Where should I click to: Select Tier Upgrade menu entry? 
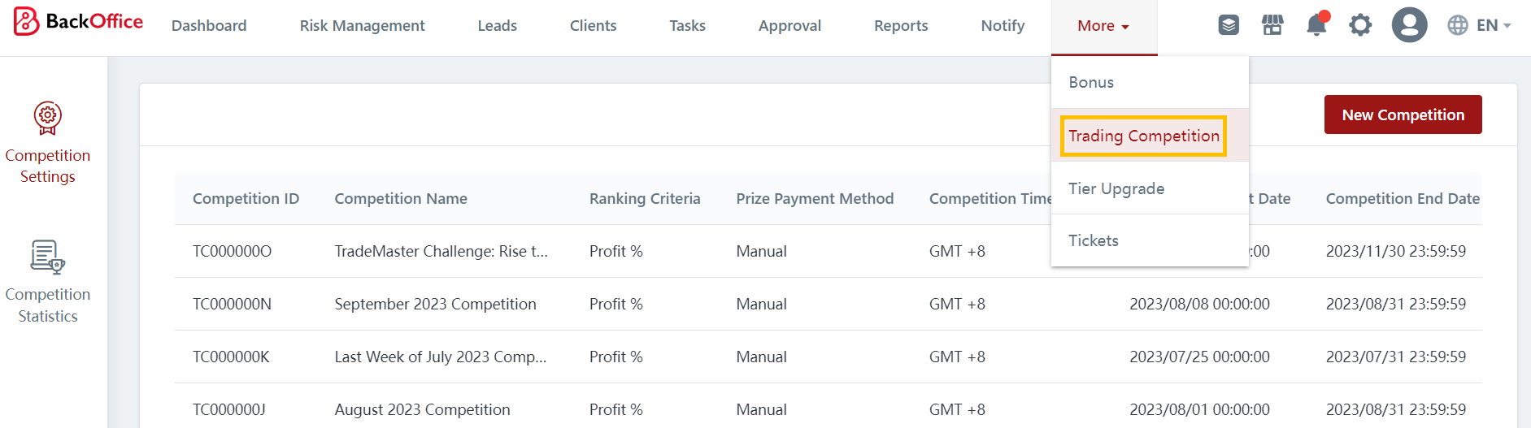point(1116,188)
